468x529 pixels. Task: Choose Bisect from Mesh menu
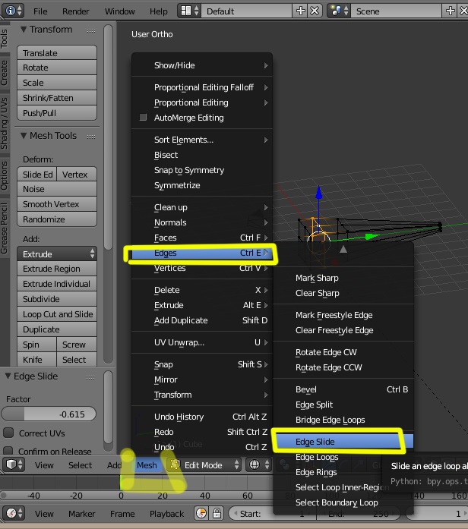(x=202, y=155)
